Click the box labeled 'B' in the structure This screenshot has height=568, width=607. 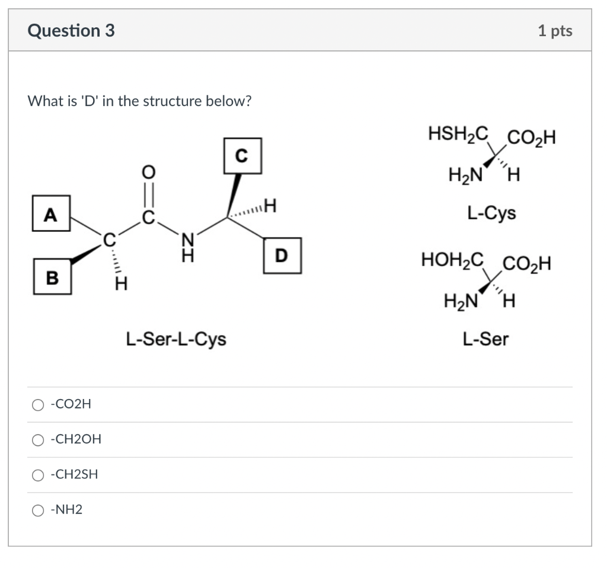52,277
